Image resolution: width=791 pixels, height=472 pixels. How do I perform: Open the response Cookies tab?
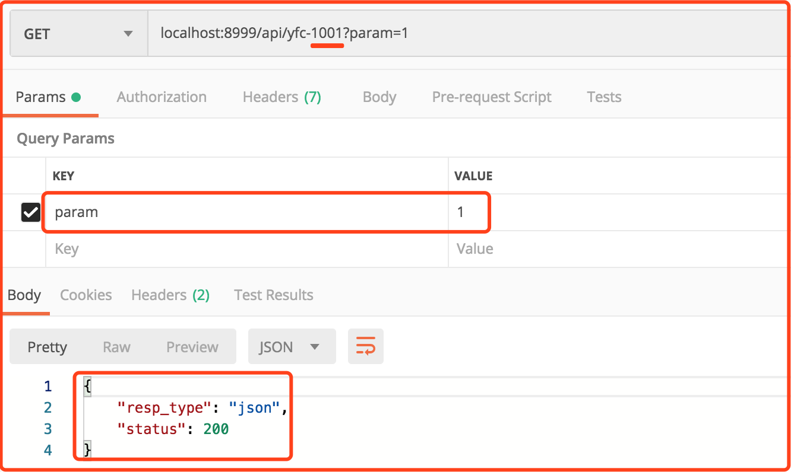[x=86, y=295]
